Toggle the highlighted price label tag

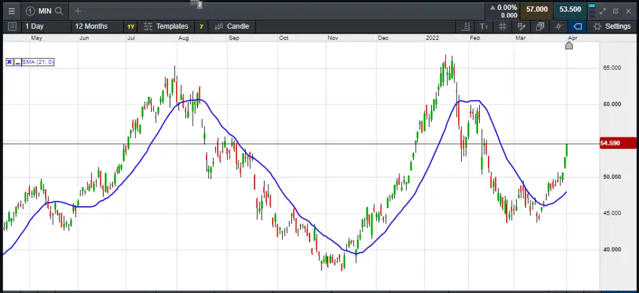pos(577,26)
